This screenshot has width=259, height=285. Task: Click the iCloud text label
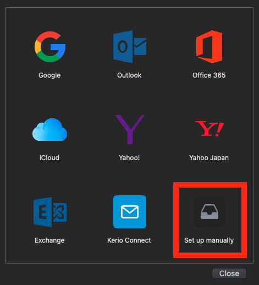pos(49,158)
